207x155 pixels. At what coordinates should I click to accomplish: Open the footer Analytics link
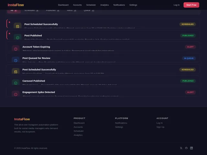pos(78,135)
